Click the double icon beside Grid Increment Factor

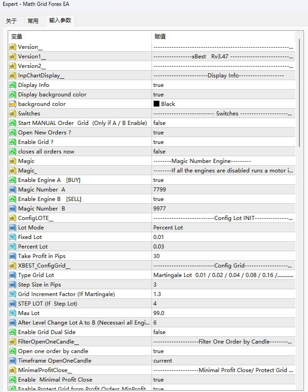[x=12, y=294]
